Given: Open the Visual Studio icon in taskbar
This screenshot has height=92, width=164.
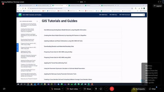Looking at the screenshot, I should click(48, 84).
